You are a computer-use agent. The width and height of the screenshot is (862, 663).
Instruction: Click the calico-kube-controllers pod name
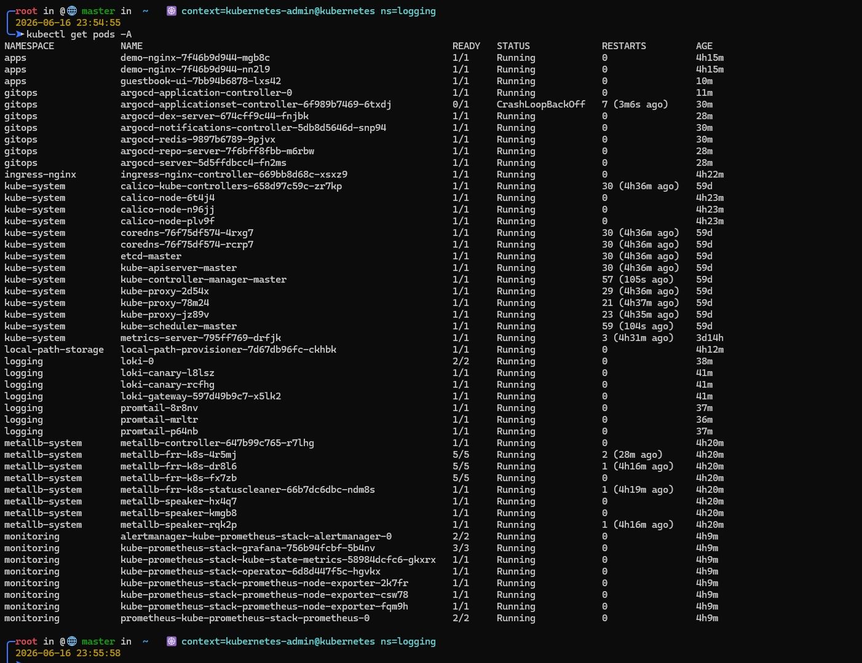coord(231,186)
